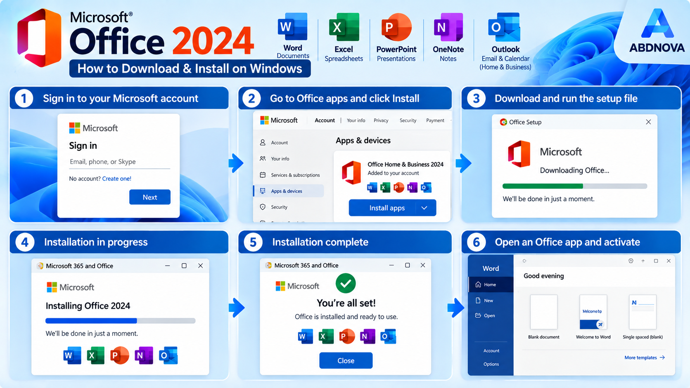Click the Excel icon in the header
Viewport: 690px width, 388px height.
tap(344, 27)
